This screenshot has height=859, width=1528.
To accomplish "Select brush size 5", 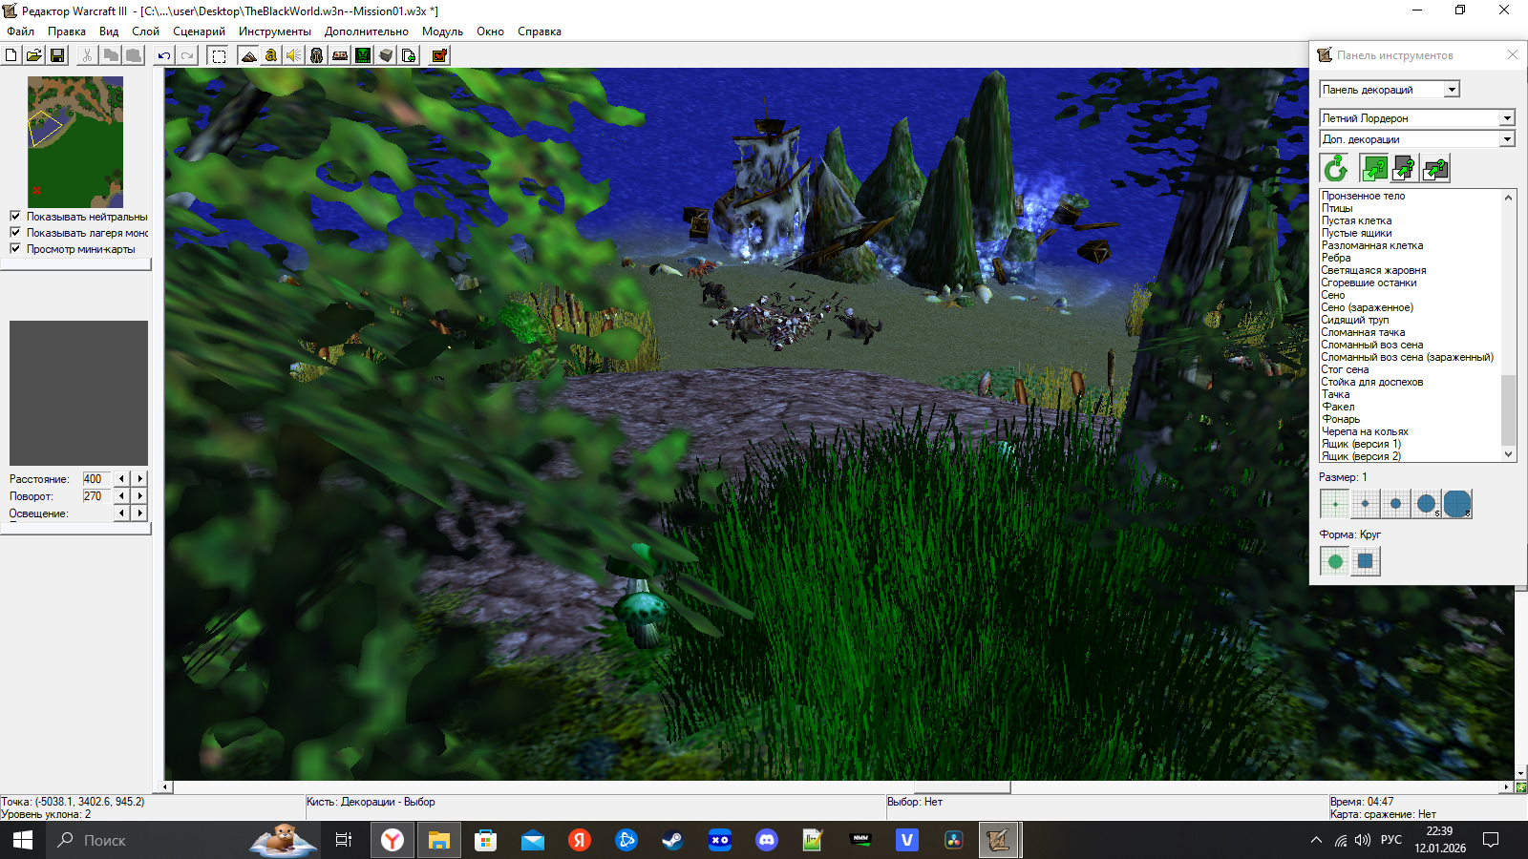I will pos(1427,504).
